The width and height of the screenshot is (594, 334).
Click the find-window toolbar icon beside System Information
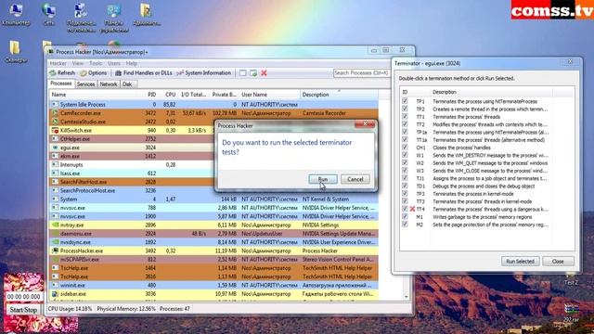click(x=243, y=72)
